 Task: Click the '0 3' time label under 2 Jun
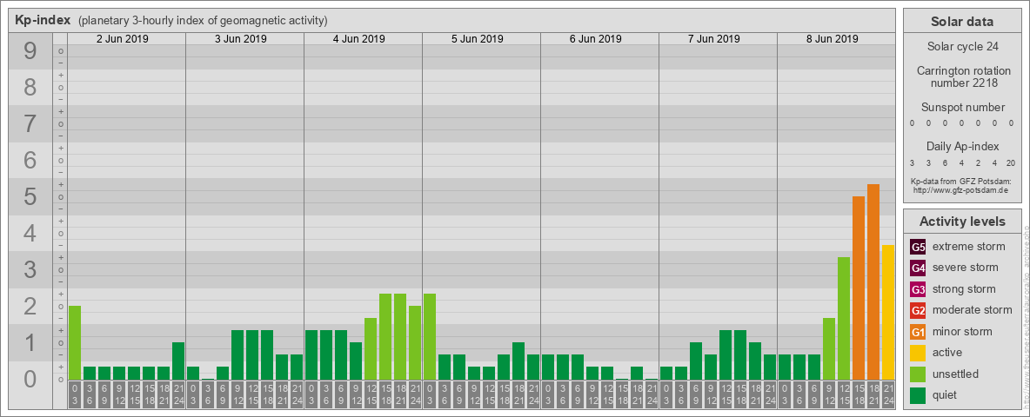pyautogui.click(x=75, y=394)
